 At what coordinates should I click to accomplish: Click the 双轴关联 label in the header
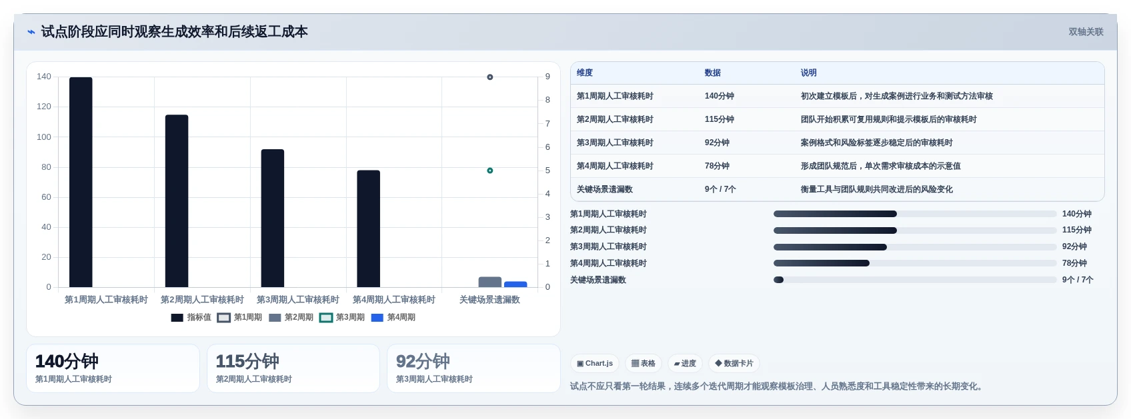(x=1086, y=32)
